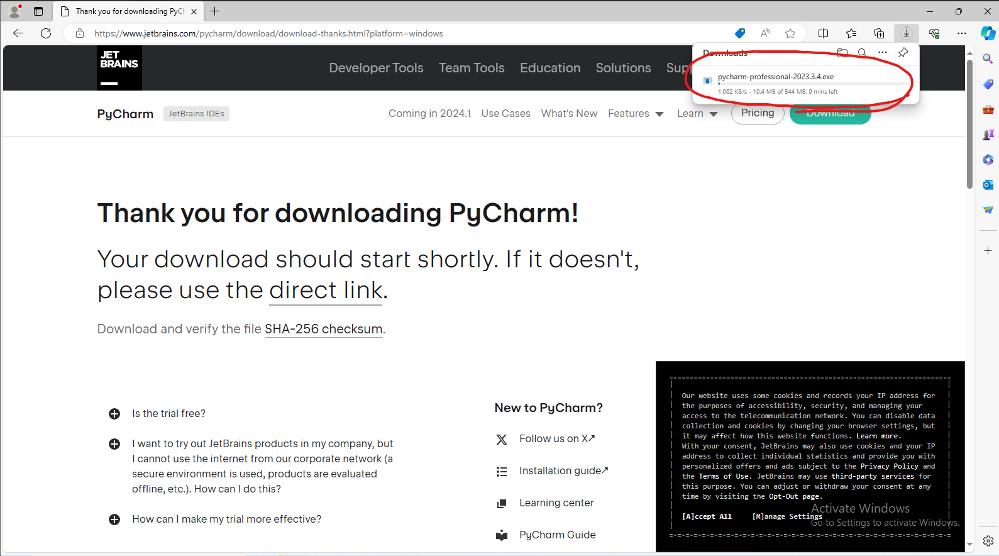Open the Tools briefcase sidebar icon
Screen dimensions: 999x556
(988, 109)
